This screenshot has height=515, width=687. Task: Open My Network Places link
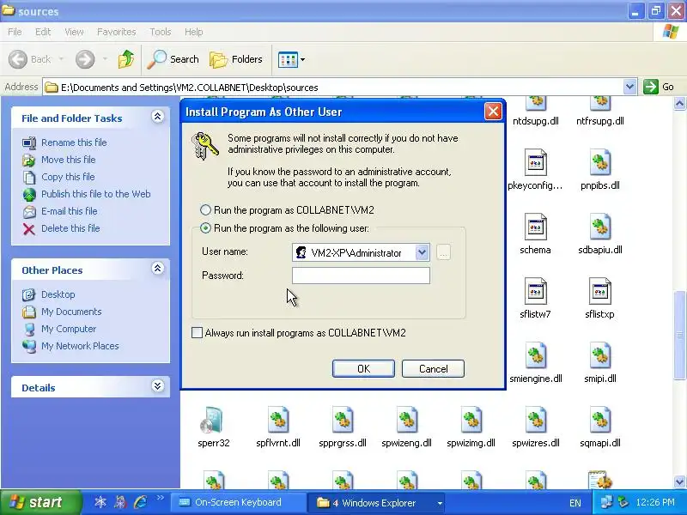[x=80, y=346]
